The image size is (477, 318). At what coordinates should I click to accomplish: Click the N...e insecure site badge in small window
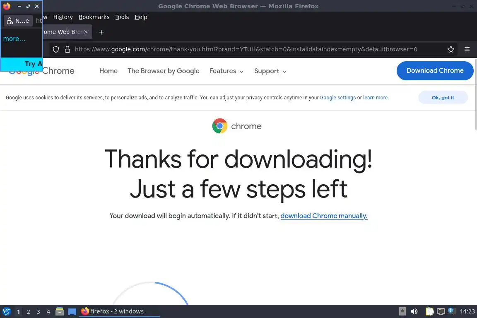pos(18,21)
